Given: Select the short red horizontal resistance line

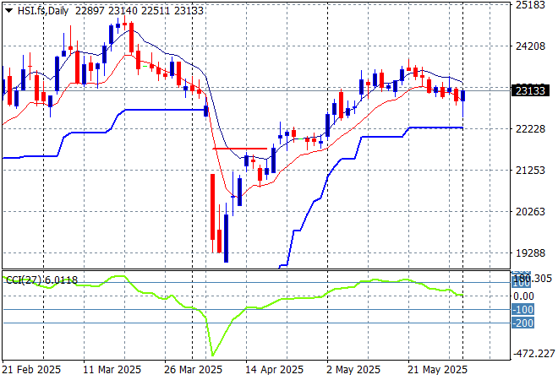Looking at the screenshot, I should click(x=240, y=149).
